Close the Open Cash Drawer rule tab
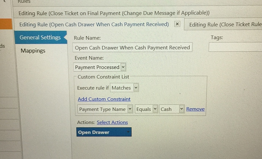 point(177,24)
